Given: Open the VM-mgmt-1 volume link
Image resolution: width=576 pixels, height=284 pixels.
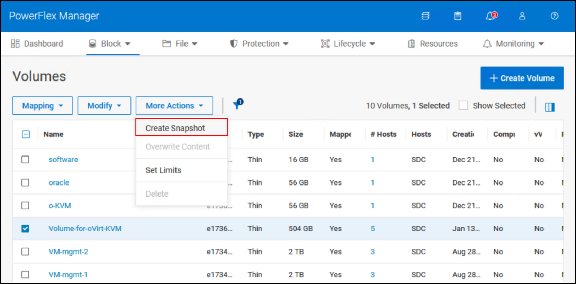Looking at the screenshot, I should click(68, 275).
